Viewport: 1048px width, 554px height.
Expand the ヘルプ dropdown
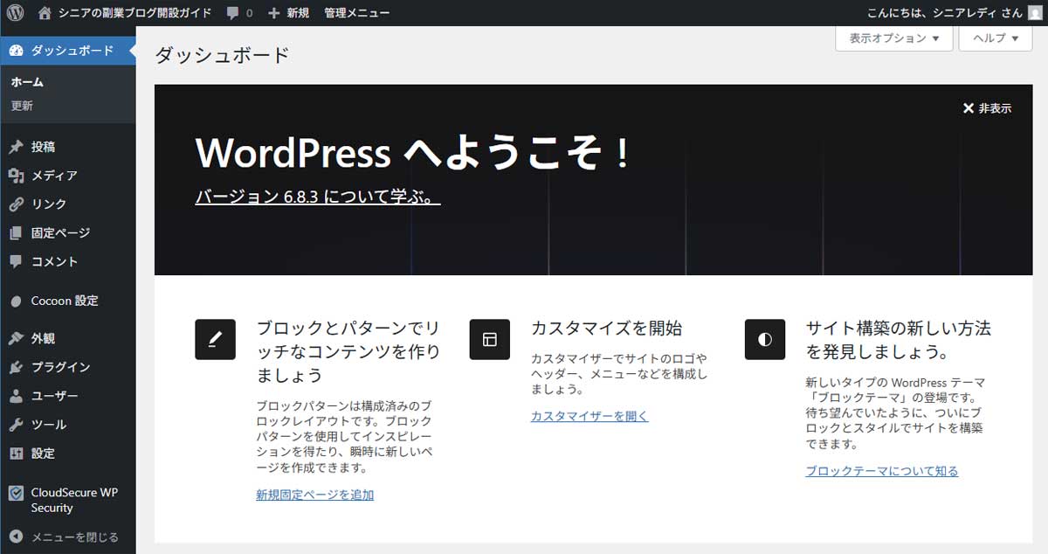pyautogui.click(x=995, y=38)
